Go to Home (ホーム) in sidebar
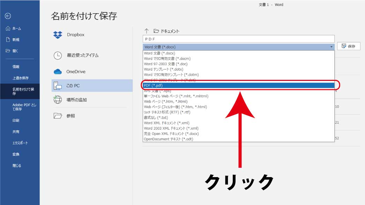365x205 pixels. [14, 28]
